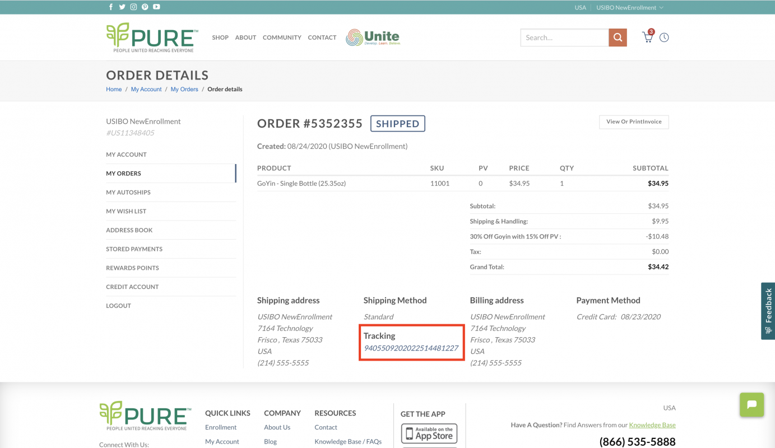Click the PURE logo in the header

click(x=152, y=38)
